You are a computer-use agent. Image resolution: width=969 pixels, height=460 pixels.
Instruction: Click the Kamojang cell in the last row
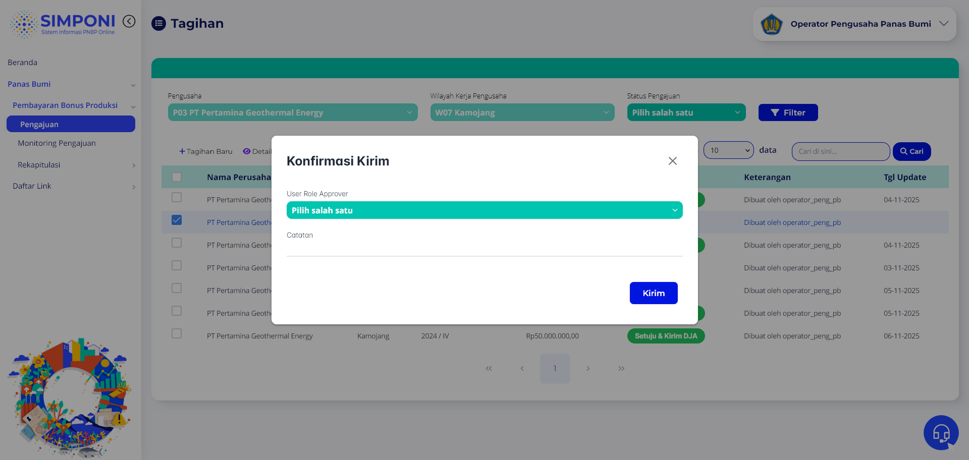(x=373, y=336)
